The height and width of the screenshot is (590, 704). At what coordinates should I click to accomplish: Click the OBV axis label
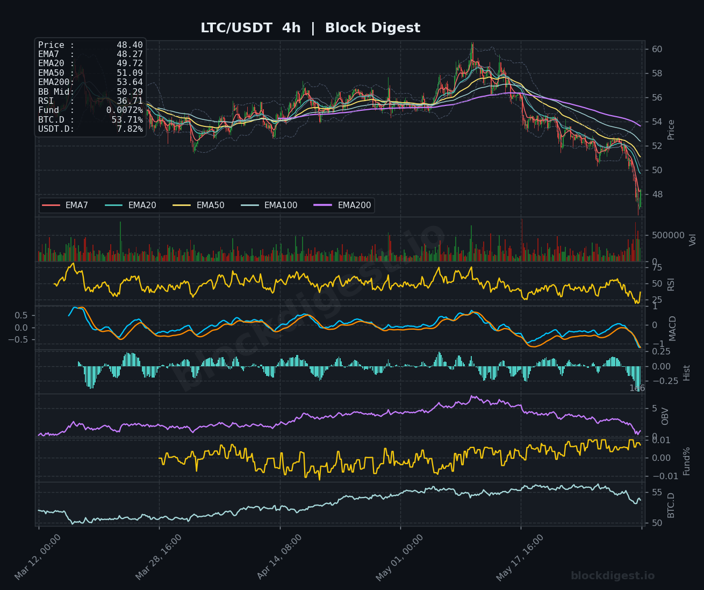(665, 416)
